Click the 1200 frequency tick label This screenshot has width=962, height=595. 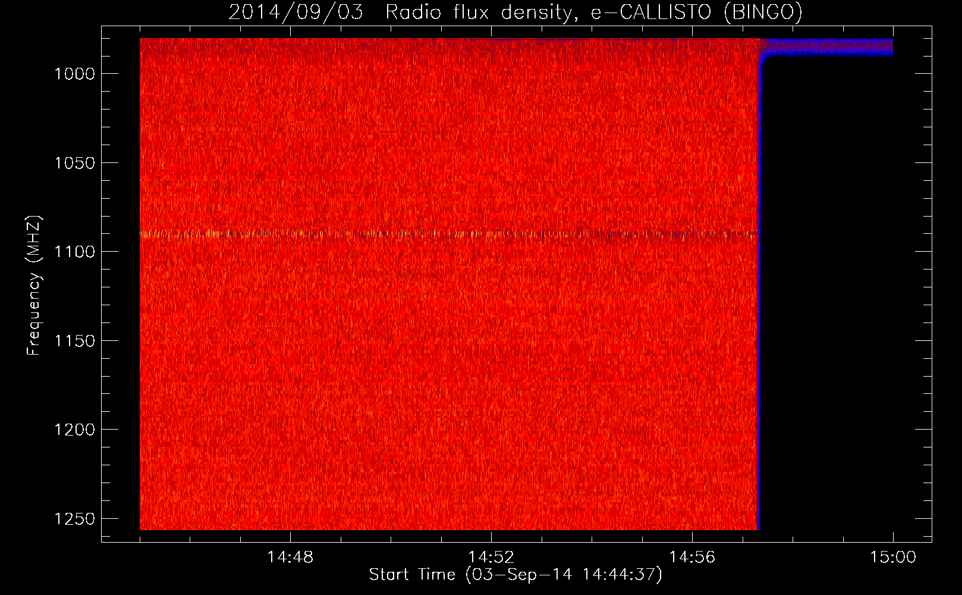click(74, 430)
